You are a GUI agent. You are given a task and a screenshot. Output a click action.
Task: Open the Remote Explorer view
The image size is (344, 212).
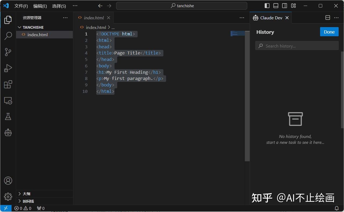click(8, 100)
